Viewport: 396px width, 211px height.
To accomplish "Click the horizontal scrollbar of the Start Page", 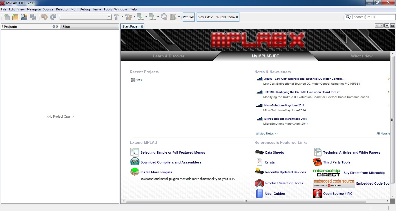I will click(245, 201).
